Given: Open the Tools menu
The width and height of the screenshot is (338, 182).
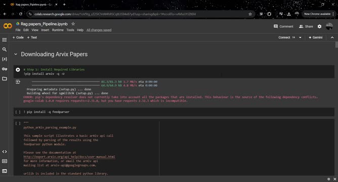Looking at the screenshot, I should click(x=70, y=30).
